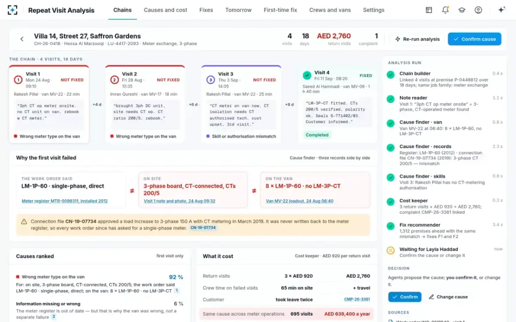Click the Information missing or wrong cause row

[x=100, y=310]
